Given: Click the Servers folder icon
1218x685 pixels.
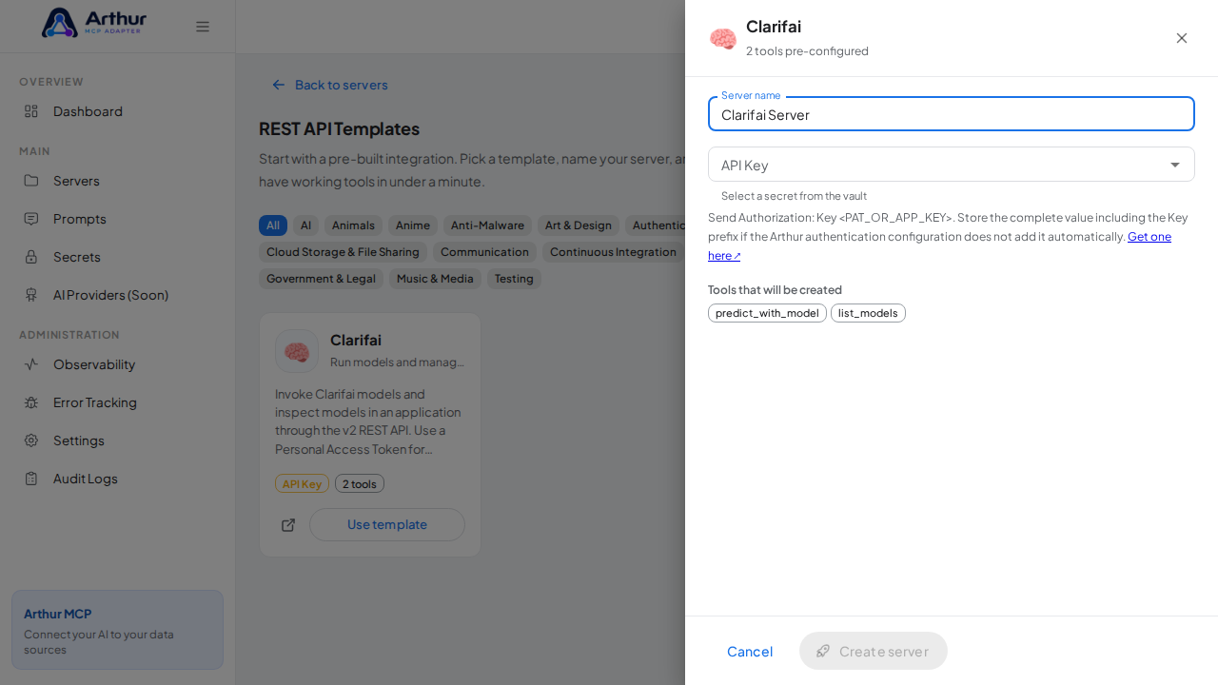Looking at the screenshot, I should click(x=31, y=181).
